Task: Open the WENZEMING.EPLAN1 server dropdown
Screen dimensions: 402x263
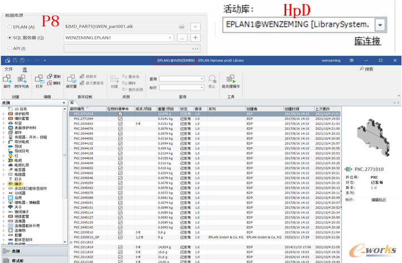Action: (170, 38)
